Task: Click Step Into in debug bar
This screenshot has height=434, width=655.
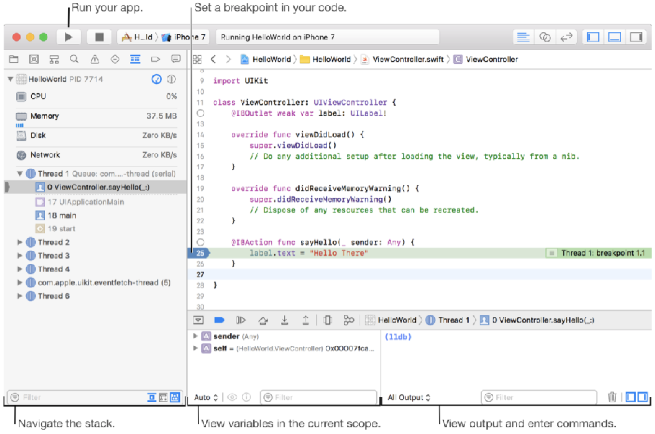Action: click(x=284, y=320)
